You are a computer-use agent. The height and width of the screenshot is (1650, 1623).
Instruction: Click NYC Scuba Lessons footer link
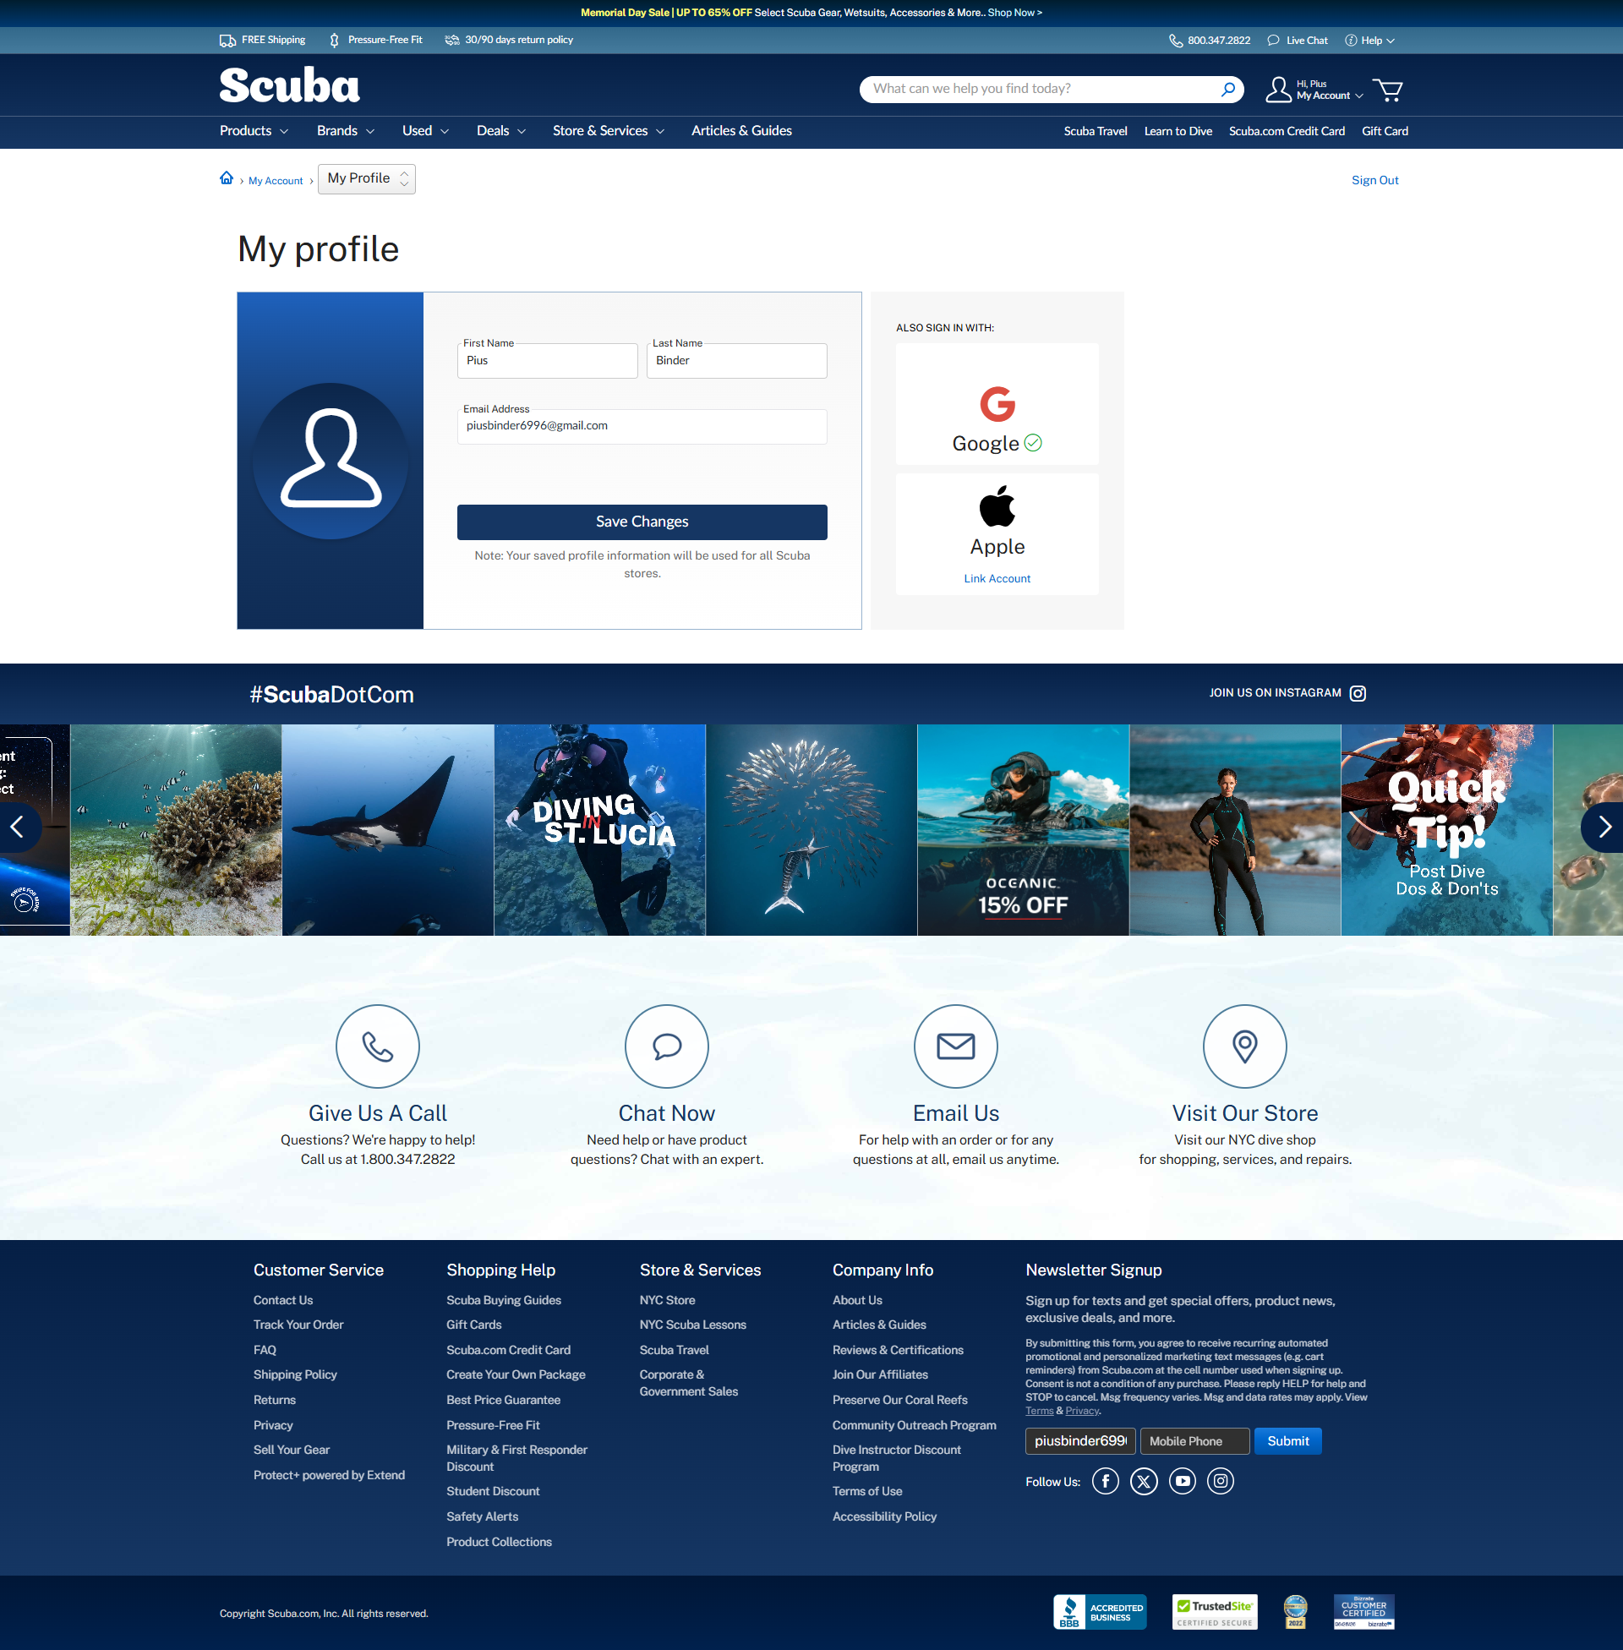click(x=692, y=1325)
